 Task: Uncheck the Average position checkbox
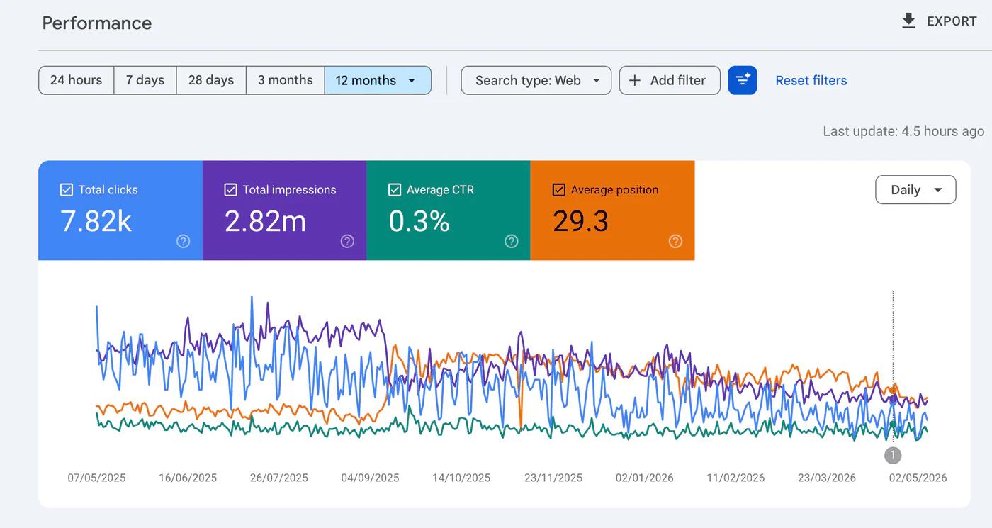[x=558, y=190]
